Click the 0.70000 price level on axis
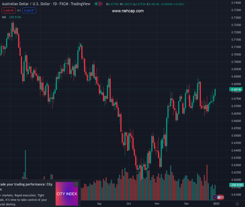The height and width of the screenshot is (207, 245). 236,62
